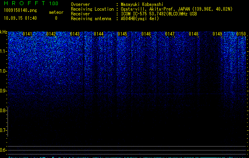This screenshot has width=249, height=158.
Task: Click the kHz axis unit label
Action: coord(4,32)
